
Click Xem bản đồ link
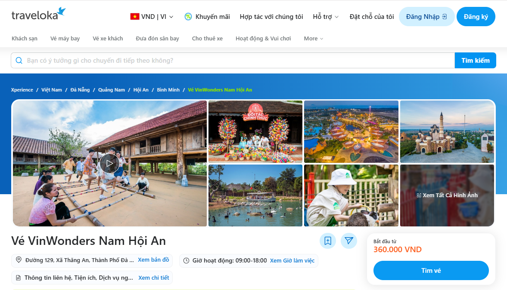[154, 259]
